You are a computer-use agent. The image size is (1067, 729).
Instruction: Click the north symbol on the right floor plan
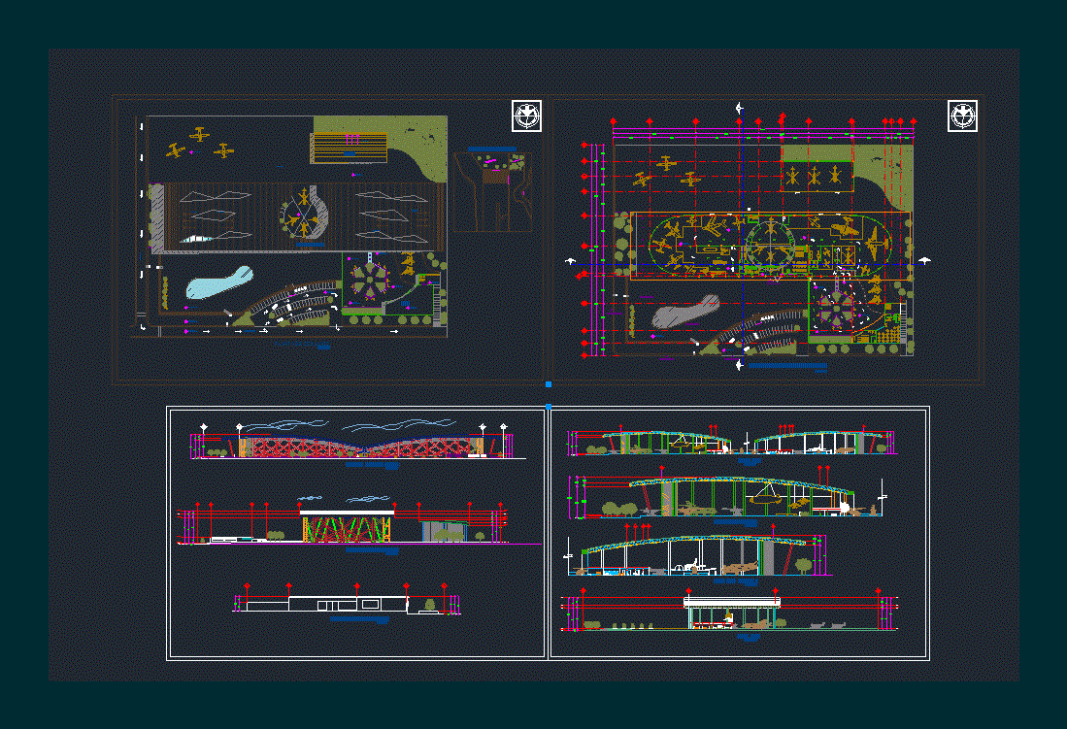(962, 116)
